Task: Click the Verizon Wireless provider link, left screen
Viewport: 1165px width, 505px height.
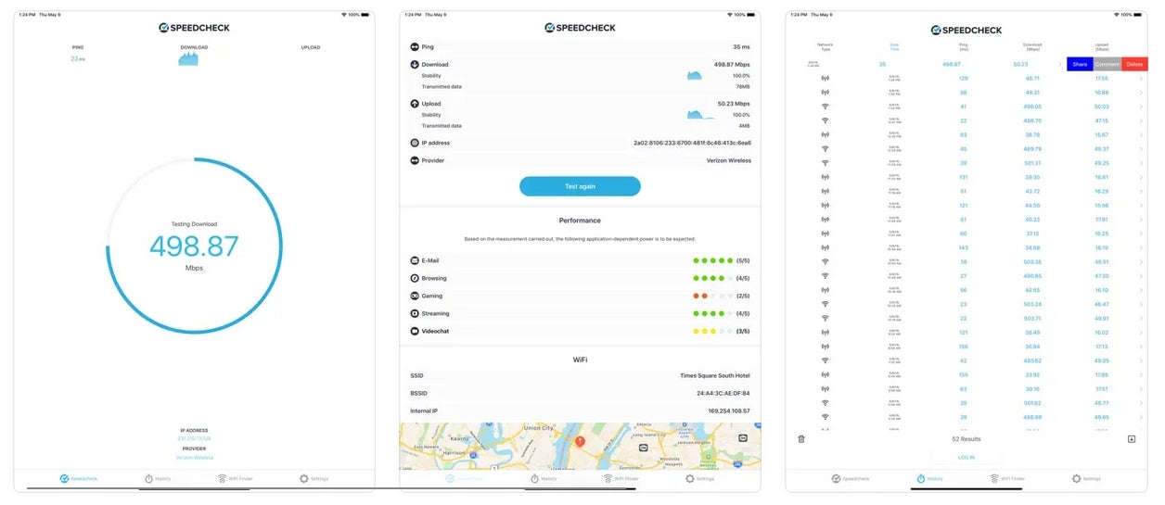Action: (x=194, y=458)
